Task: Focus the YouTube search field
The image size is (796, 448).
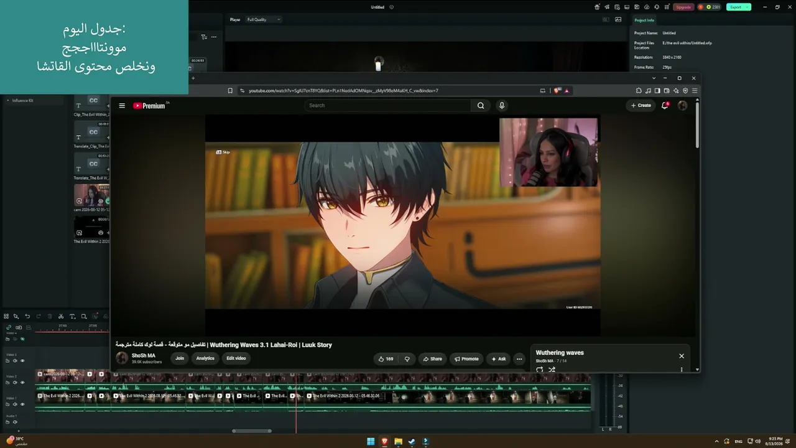Action: pos(389,106)
